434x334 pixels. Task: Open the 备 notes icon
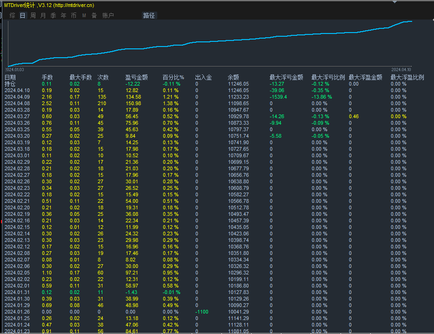(x=94, y=15)
